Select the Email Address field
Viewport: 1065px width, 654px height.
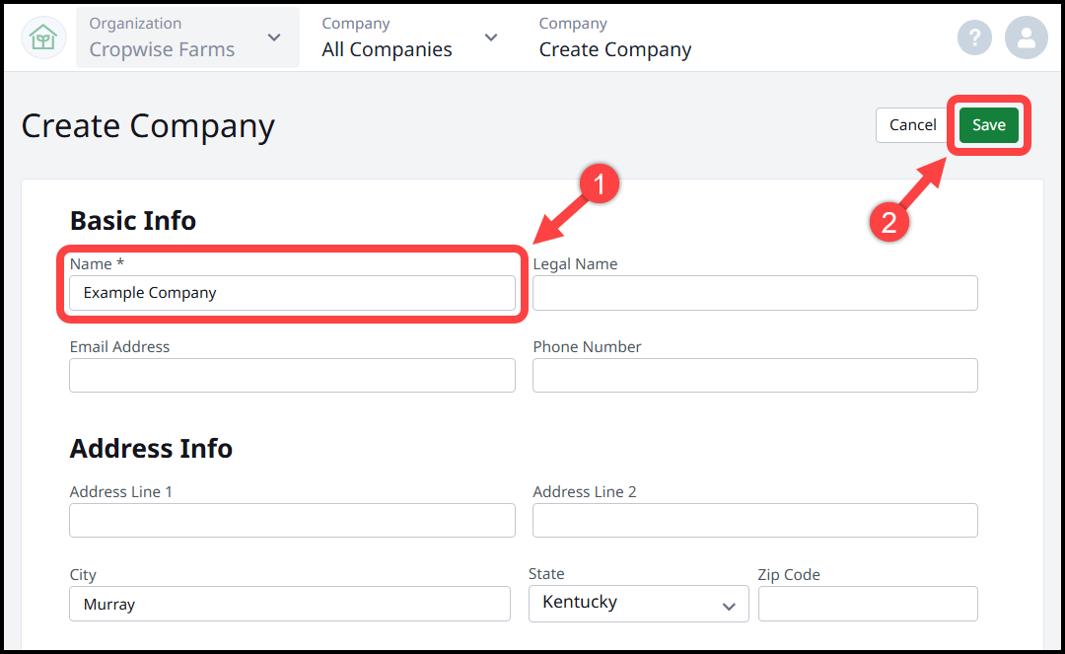tap(292, 375)
